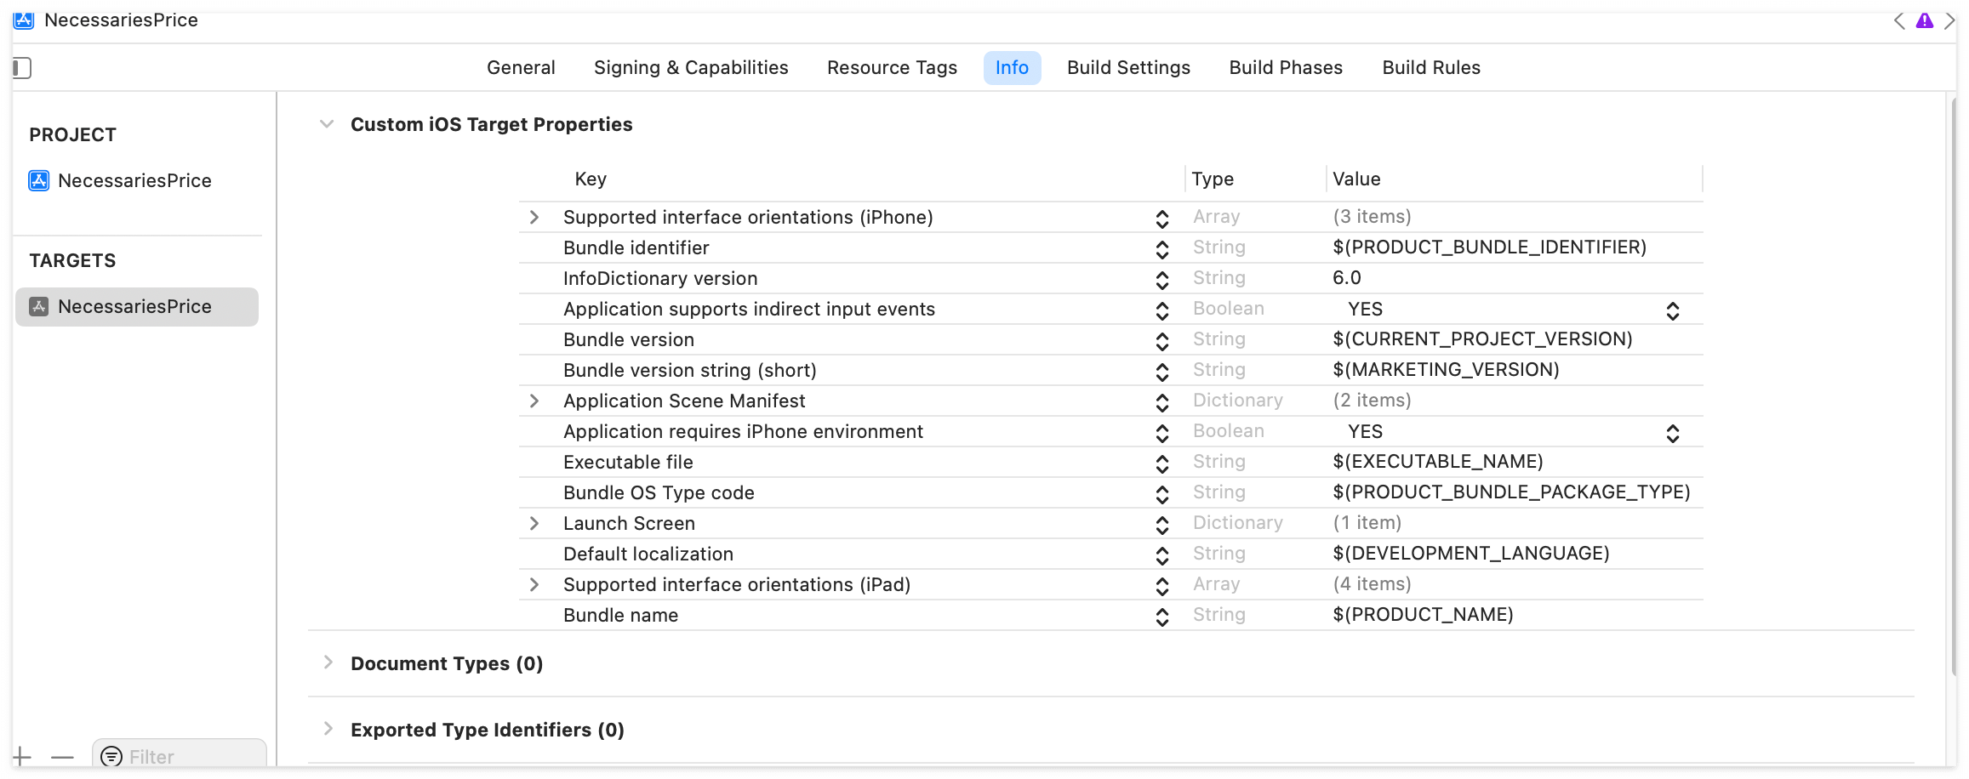
Task: Open the Signing & Capabilities tab
Action: coord(691,68)
